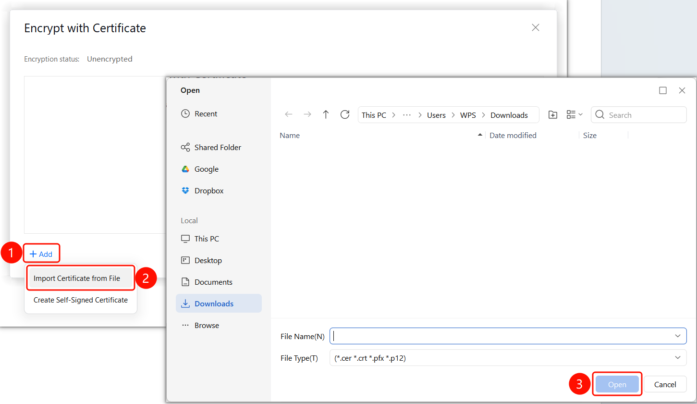Click the Cancel button
This screenshot has height=404, width=697.
pos(665,384)
